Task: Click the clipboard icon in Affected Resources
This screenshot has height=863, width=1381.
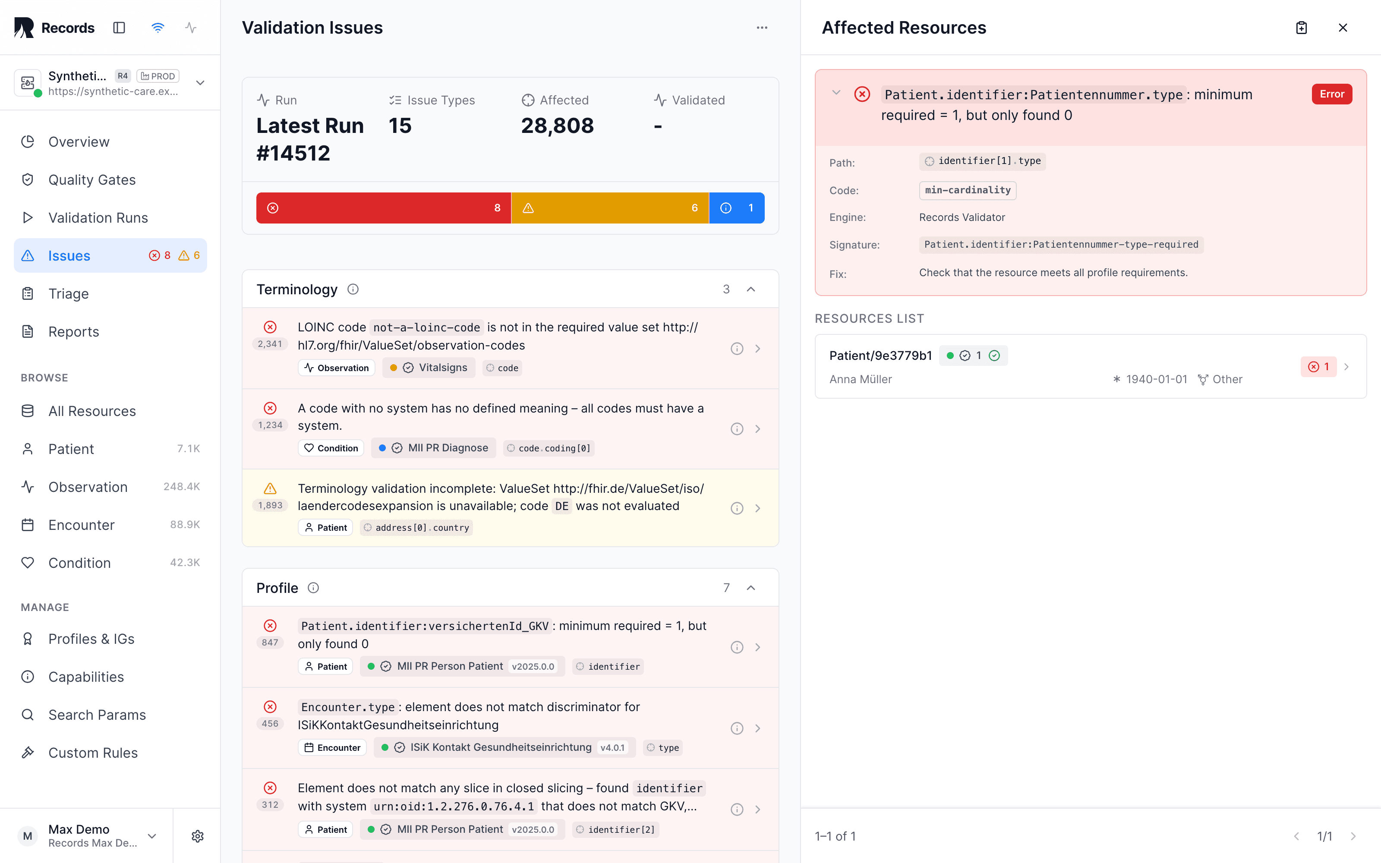Action: pyautogui.click(x=1302, y=27)
